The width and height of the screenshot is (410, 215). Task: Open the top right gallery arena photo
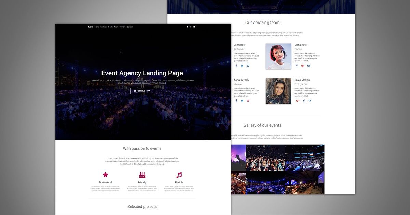[x=305, y=158]
